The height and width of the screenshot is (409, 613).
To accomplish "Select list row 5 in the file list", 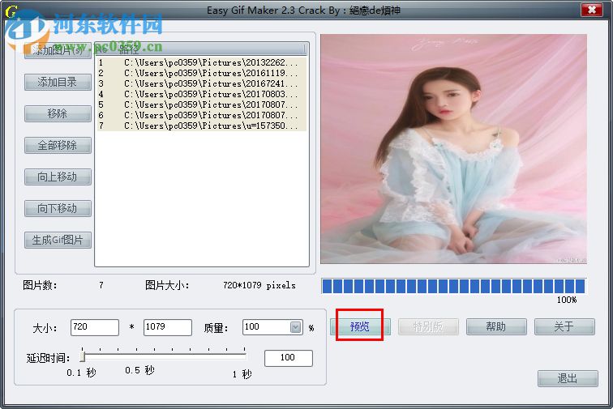I will point(202,104).
